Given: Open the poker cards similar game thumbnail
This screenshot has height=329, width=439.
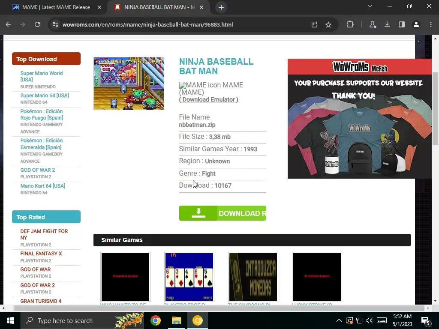Looking at the screenshot, I should pos(189,277).
